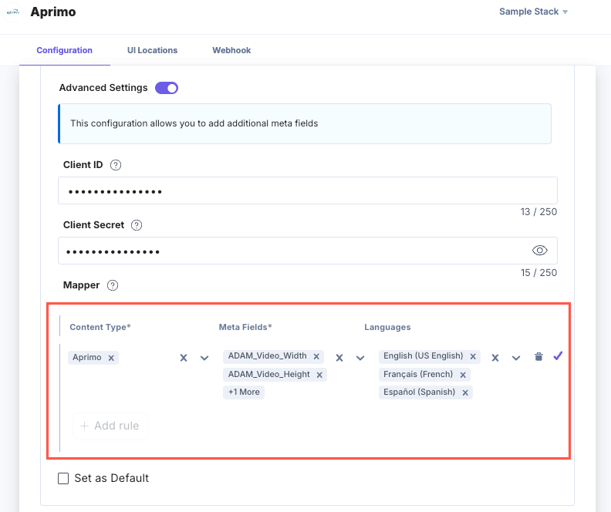Delete the mapper rule with trash icon
Viewport: 611px width, 512px height.
pos(539,356)
